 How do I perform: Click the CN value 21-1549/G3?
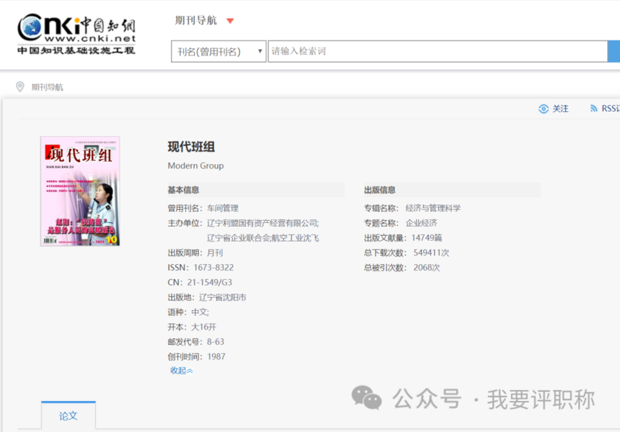[210, 283]
